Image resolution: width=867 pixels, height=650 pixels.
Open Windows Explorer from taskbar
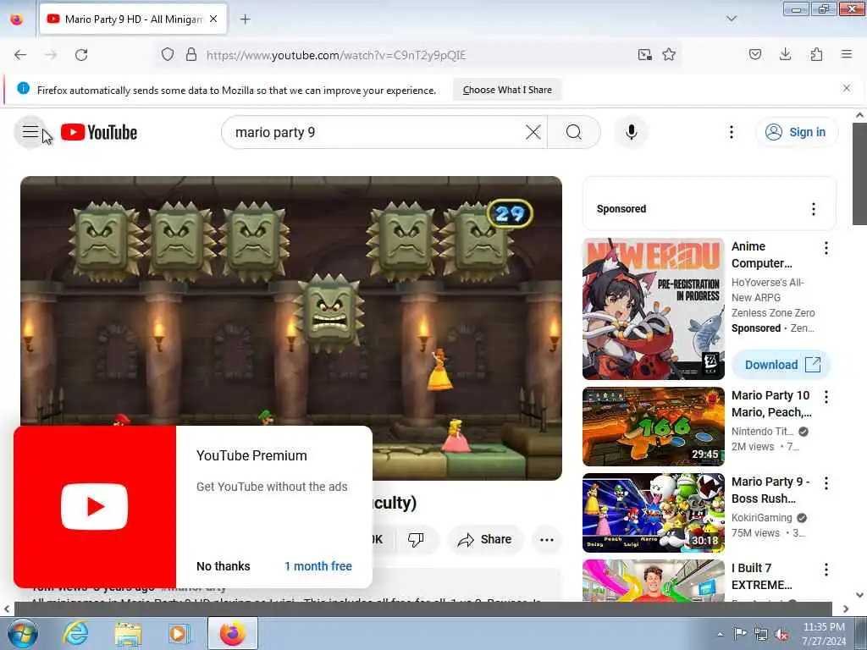point(129,633)
